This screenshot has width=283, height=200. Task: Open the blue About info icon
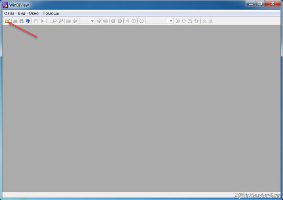pos(27,21)
